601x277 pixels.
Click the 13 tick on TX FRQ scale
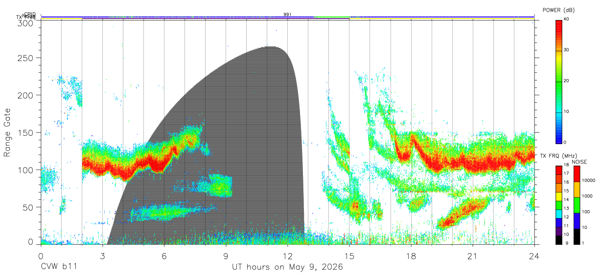click(567, 208)
